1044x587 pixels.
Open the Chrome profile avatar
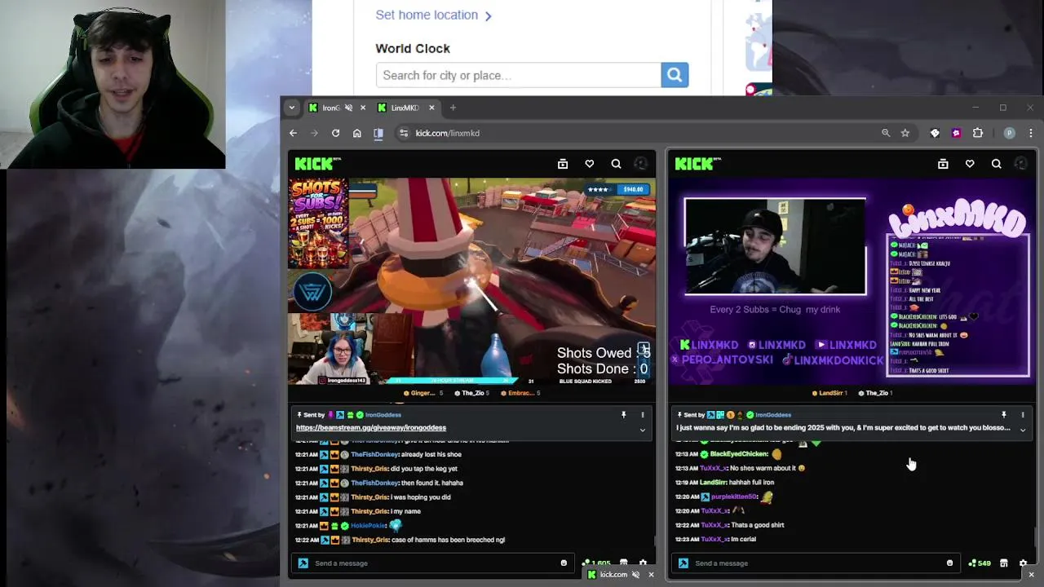tap(1010, 133)
